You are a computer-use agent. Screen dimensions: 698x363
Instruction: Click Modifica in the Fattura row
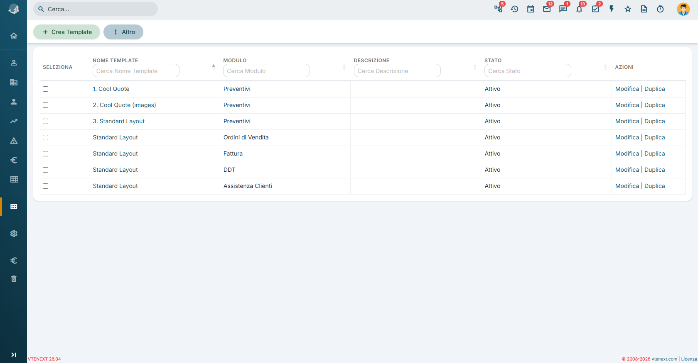[x=627, y=153]
